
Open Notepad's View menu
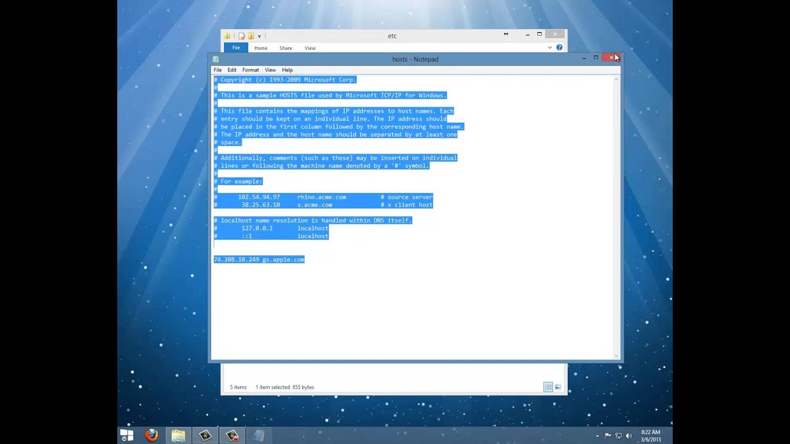coord(270,70)
